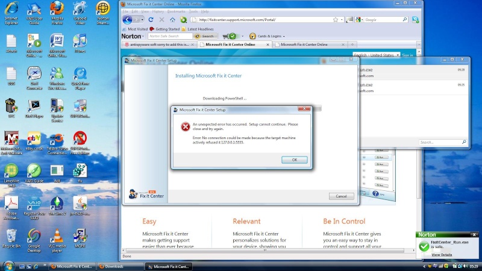Image resolution: width=482 pixels, height=271 pixels.
Task: Select Grabold Video desktop icon
Action: 80,13
